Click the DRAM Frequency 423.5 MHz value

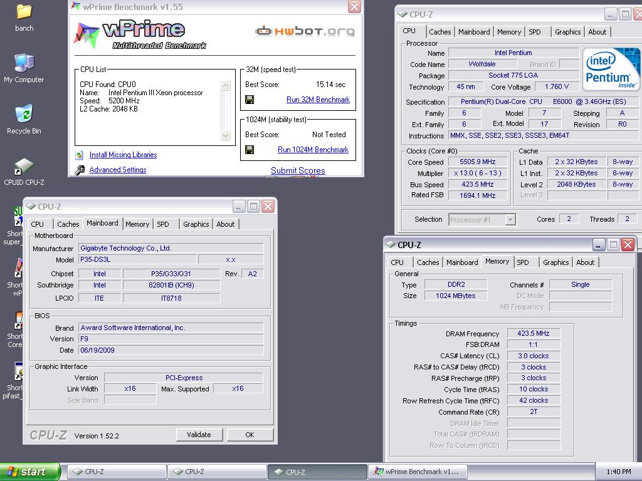534,333
